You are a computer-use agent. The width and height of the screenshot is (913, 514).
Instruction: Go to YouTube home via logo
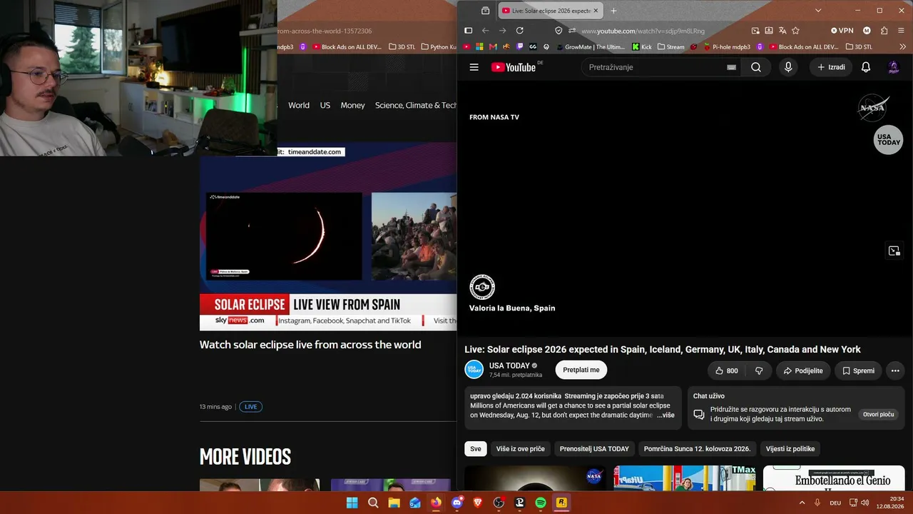click(x=514, y=67)
